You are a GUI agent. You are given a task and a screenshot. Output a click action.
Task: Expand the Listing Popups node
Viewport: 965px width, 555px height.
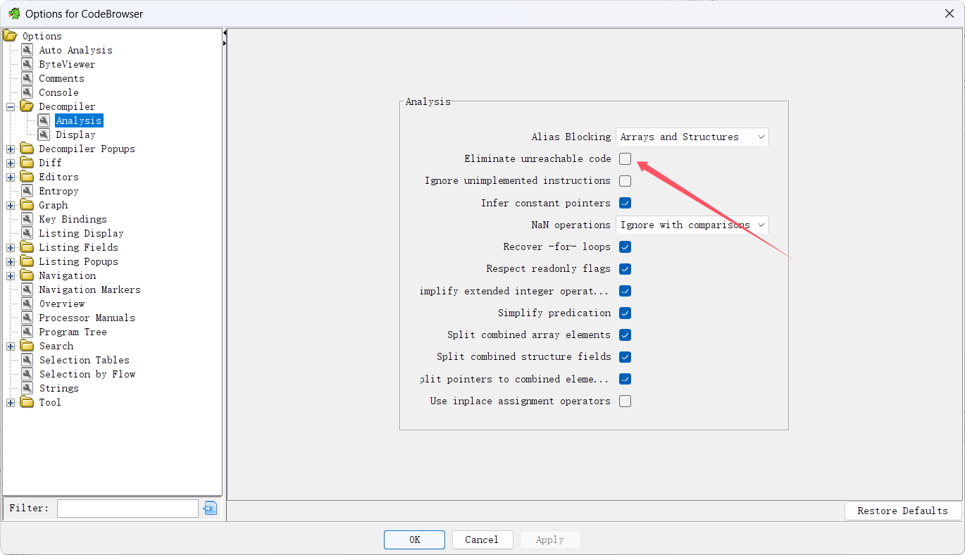pos(11,262)
